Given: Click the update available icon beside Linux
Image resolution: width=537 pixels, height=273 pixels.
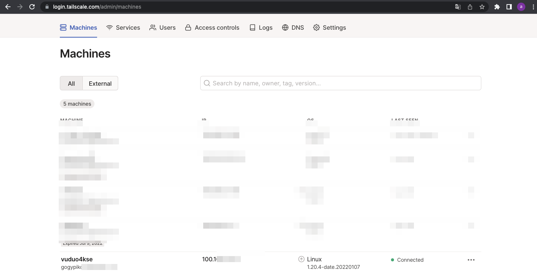Looking at the screenshot, I should click(x=301, y=259).
